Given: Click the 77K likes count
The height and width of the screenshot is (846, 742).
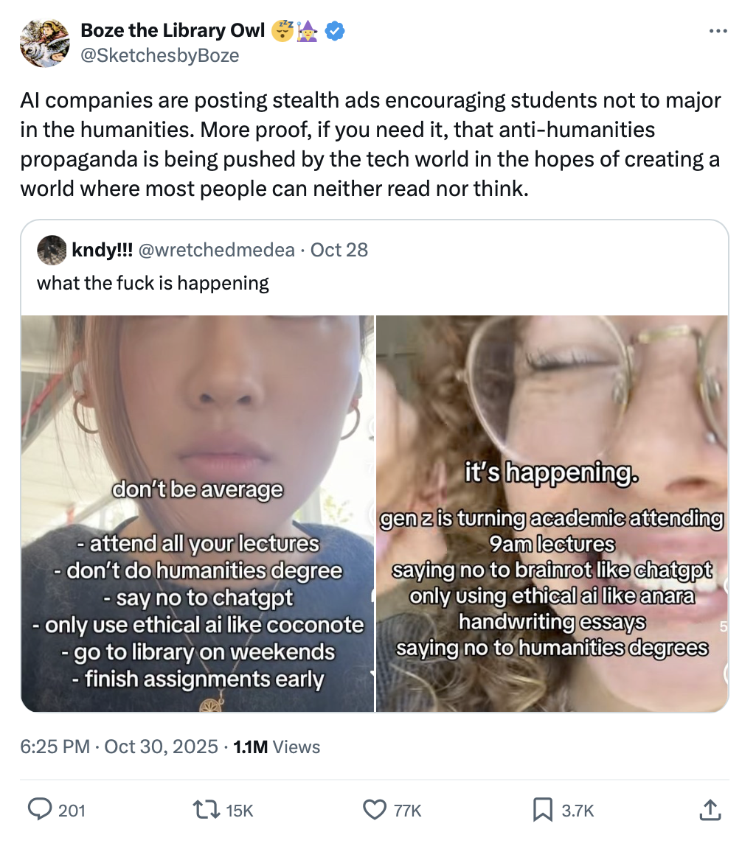Looking at the screenshot, I should pos(407,811).
